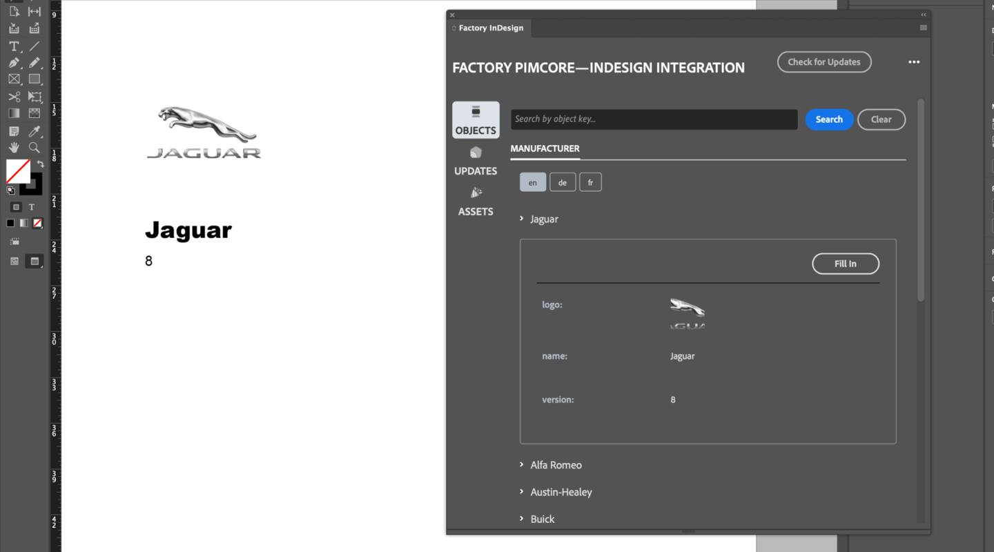Viewport: 994px width, 552px height.
Task: Set formatting to affect container
Action: click(17, 207)
